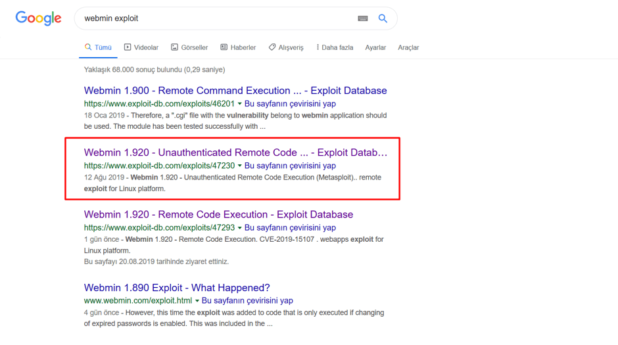Select the Tümü tab

[98, 47]
